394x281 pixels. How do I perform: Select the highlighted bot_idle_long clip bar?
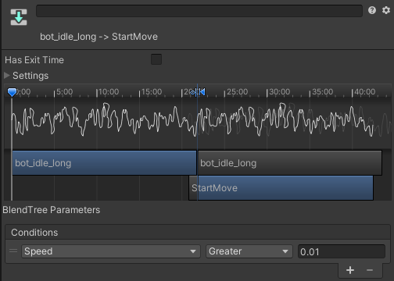coord(104,163)
